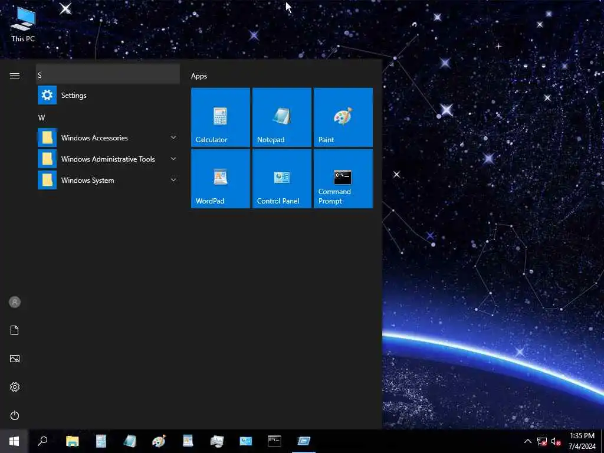Viewport: 604px width, 453px height.
Task: Click the Settings gear in Start sidebar
Action: coord(15,387)
